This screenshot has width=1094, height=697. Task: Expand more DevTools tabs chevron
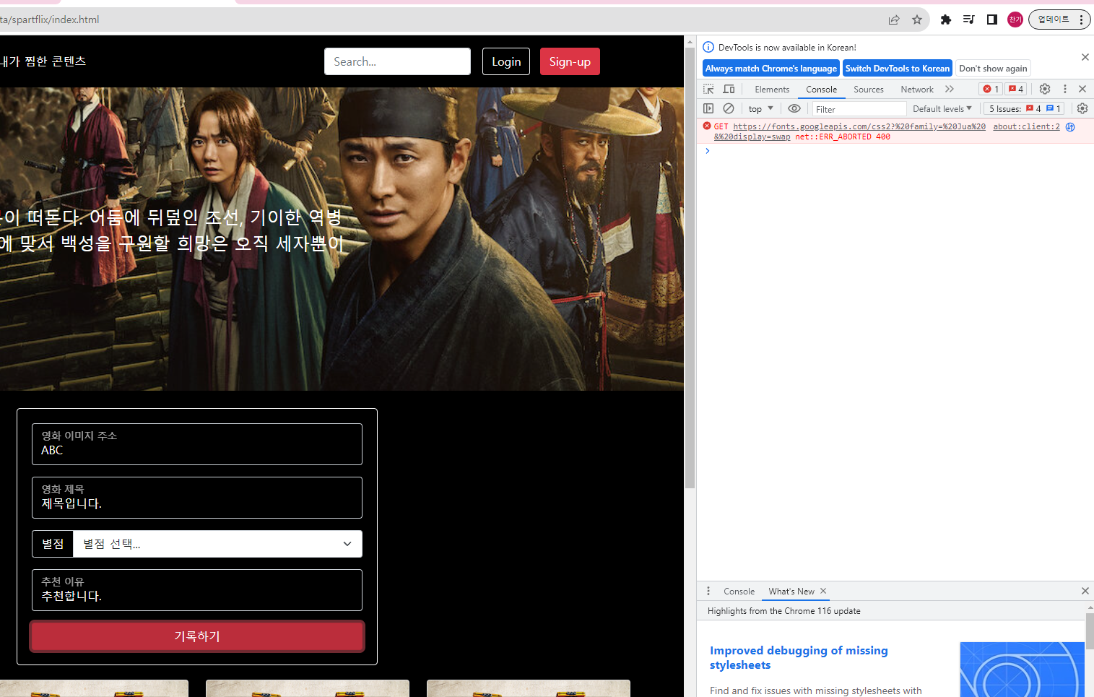point(950,89)
